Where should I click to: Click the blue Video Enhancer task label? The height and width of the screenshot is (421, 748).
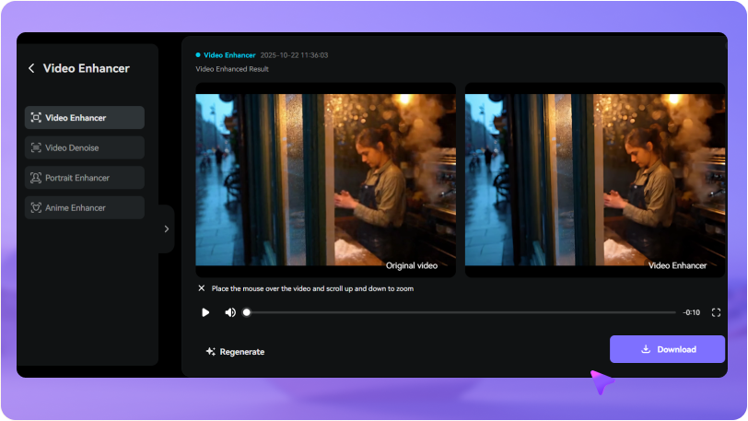(x=229, y=55)
